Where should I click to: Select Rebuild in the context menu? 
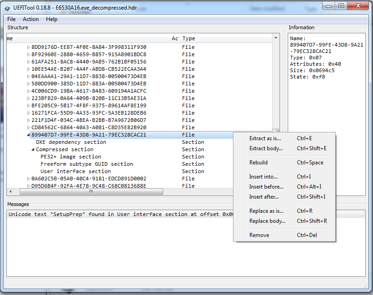tap(284, 163)
